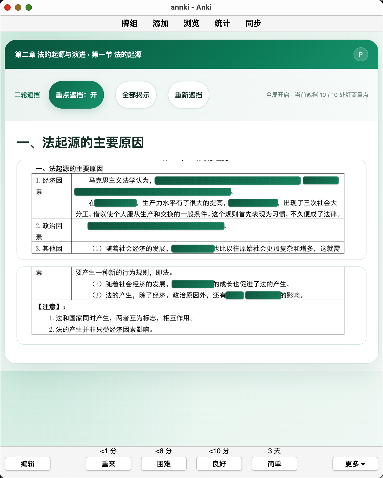Click the note 法的产生并非只受经济因素影响
This screenshot has width=383, height=478.
click(x=101, y=329)
